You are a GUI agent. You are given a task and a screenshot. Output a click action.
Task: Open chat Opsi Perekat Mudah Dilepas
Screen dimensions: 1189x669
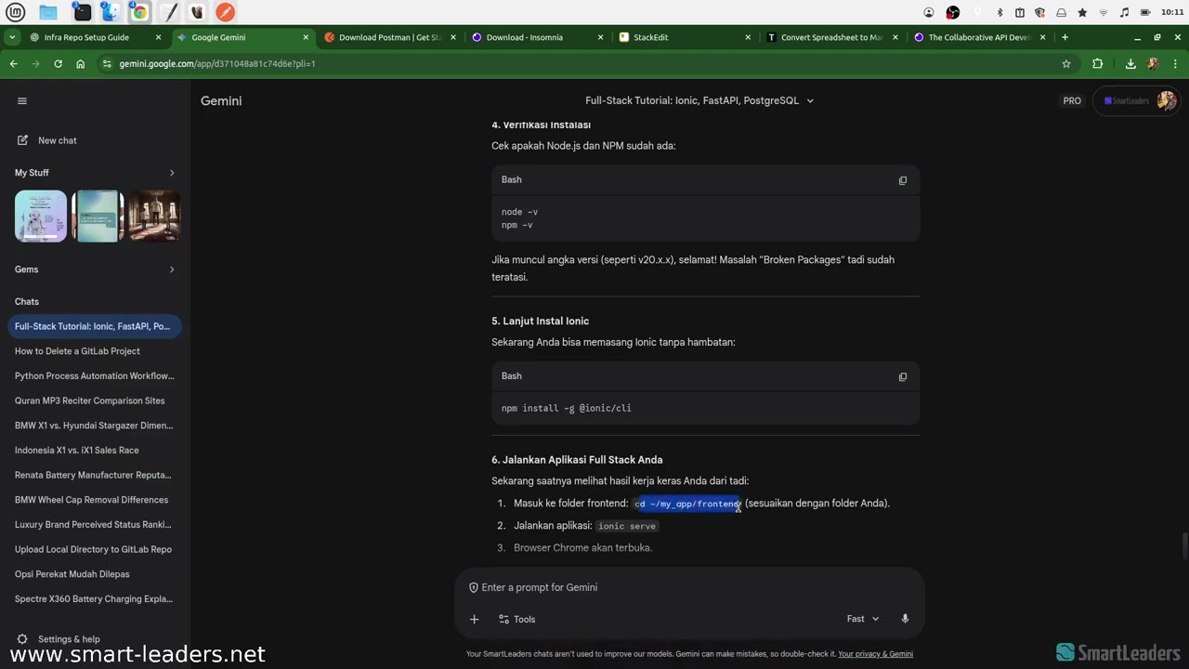point(93,574)
